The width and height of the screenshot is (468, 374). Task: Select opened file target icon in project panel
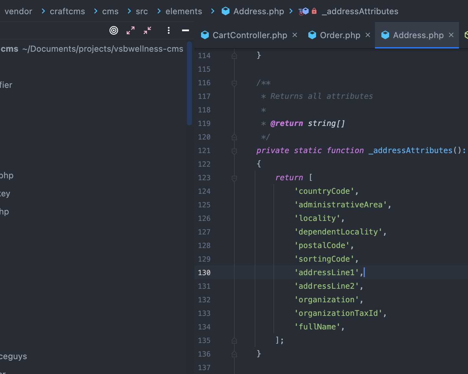point(114,30)
